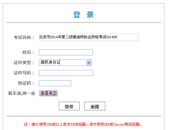Click the 4842 captcha image to refresh
The image size is (170, 130).
click(48, 93)
